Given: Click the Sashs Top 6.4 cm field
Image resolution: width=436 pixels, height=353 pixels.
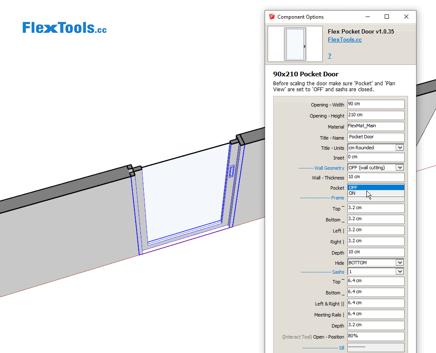Looking at the screenshot, I should point(376,281).
